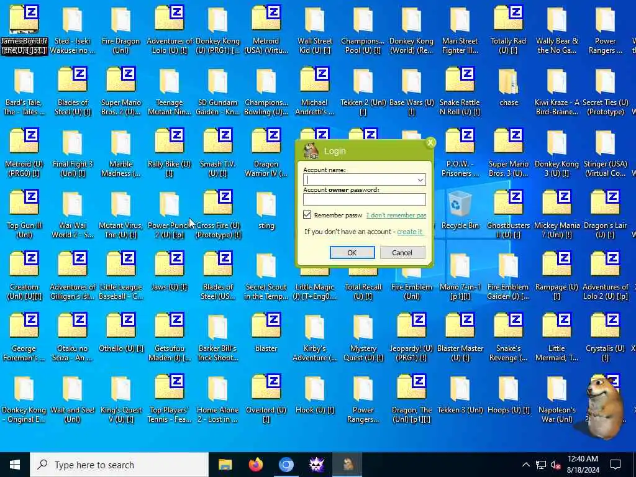636x477 pixels.
Task: Select the Overlord (U) archive icon
Action: click(266, 398)
